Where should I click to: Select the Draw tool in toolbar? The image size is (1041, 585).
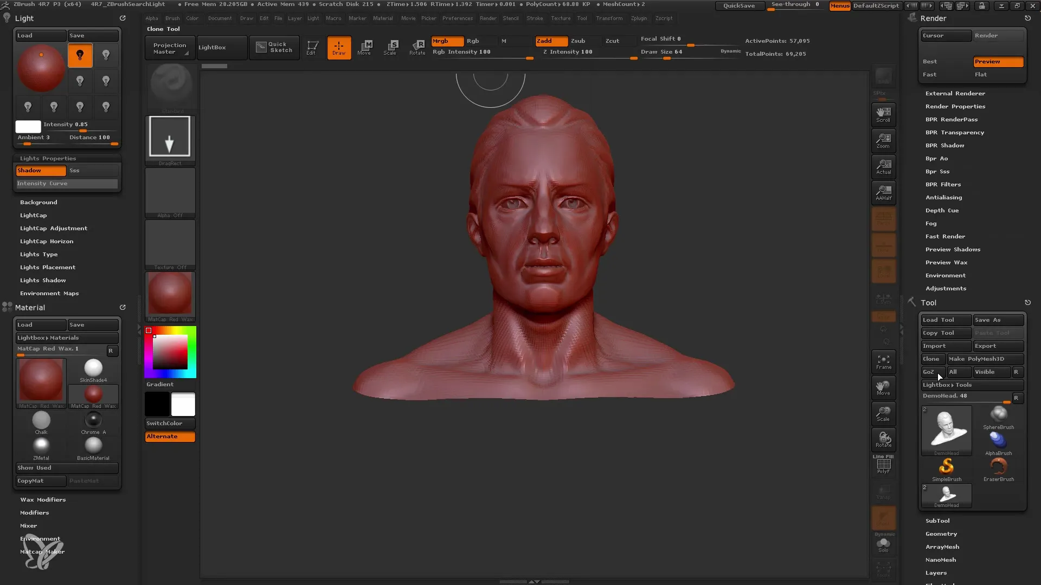pos(338,47)
